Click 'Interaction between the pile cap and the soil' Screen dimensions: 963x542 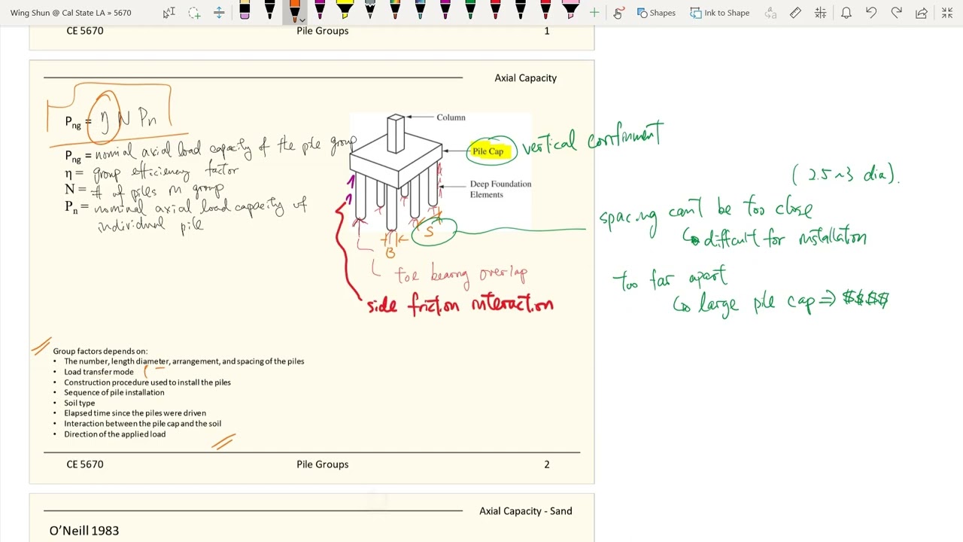(142, 424)
